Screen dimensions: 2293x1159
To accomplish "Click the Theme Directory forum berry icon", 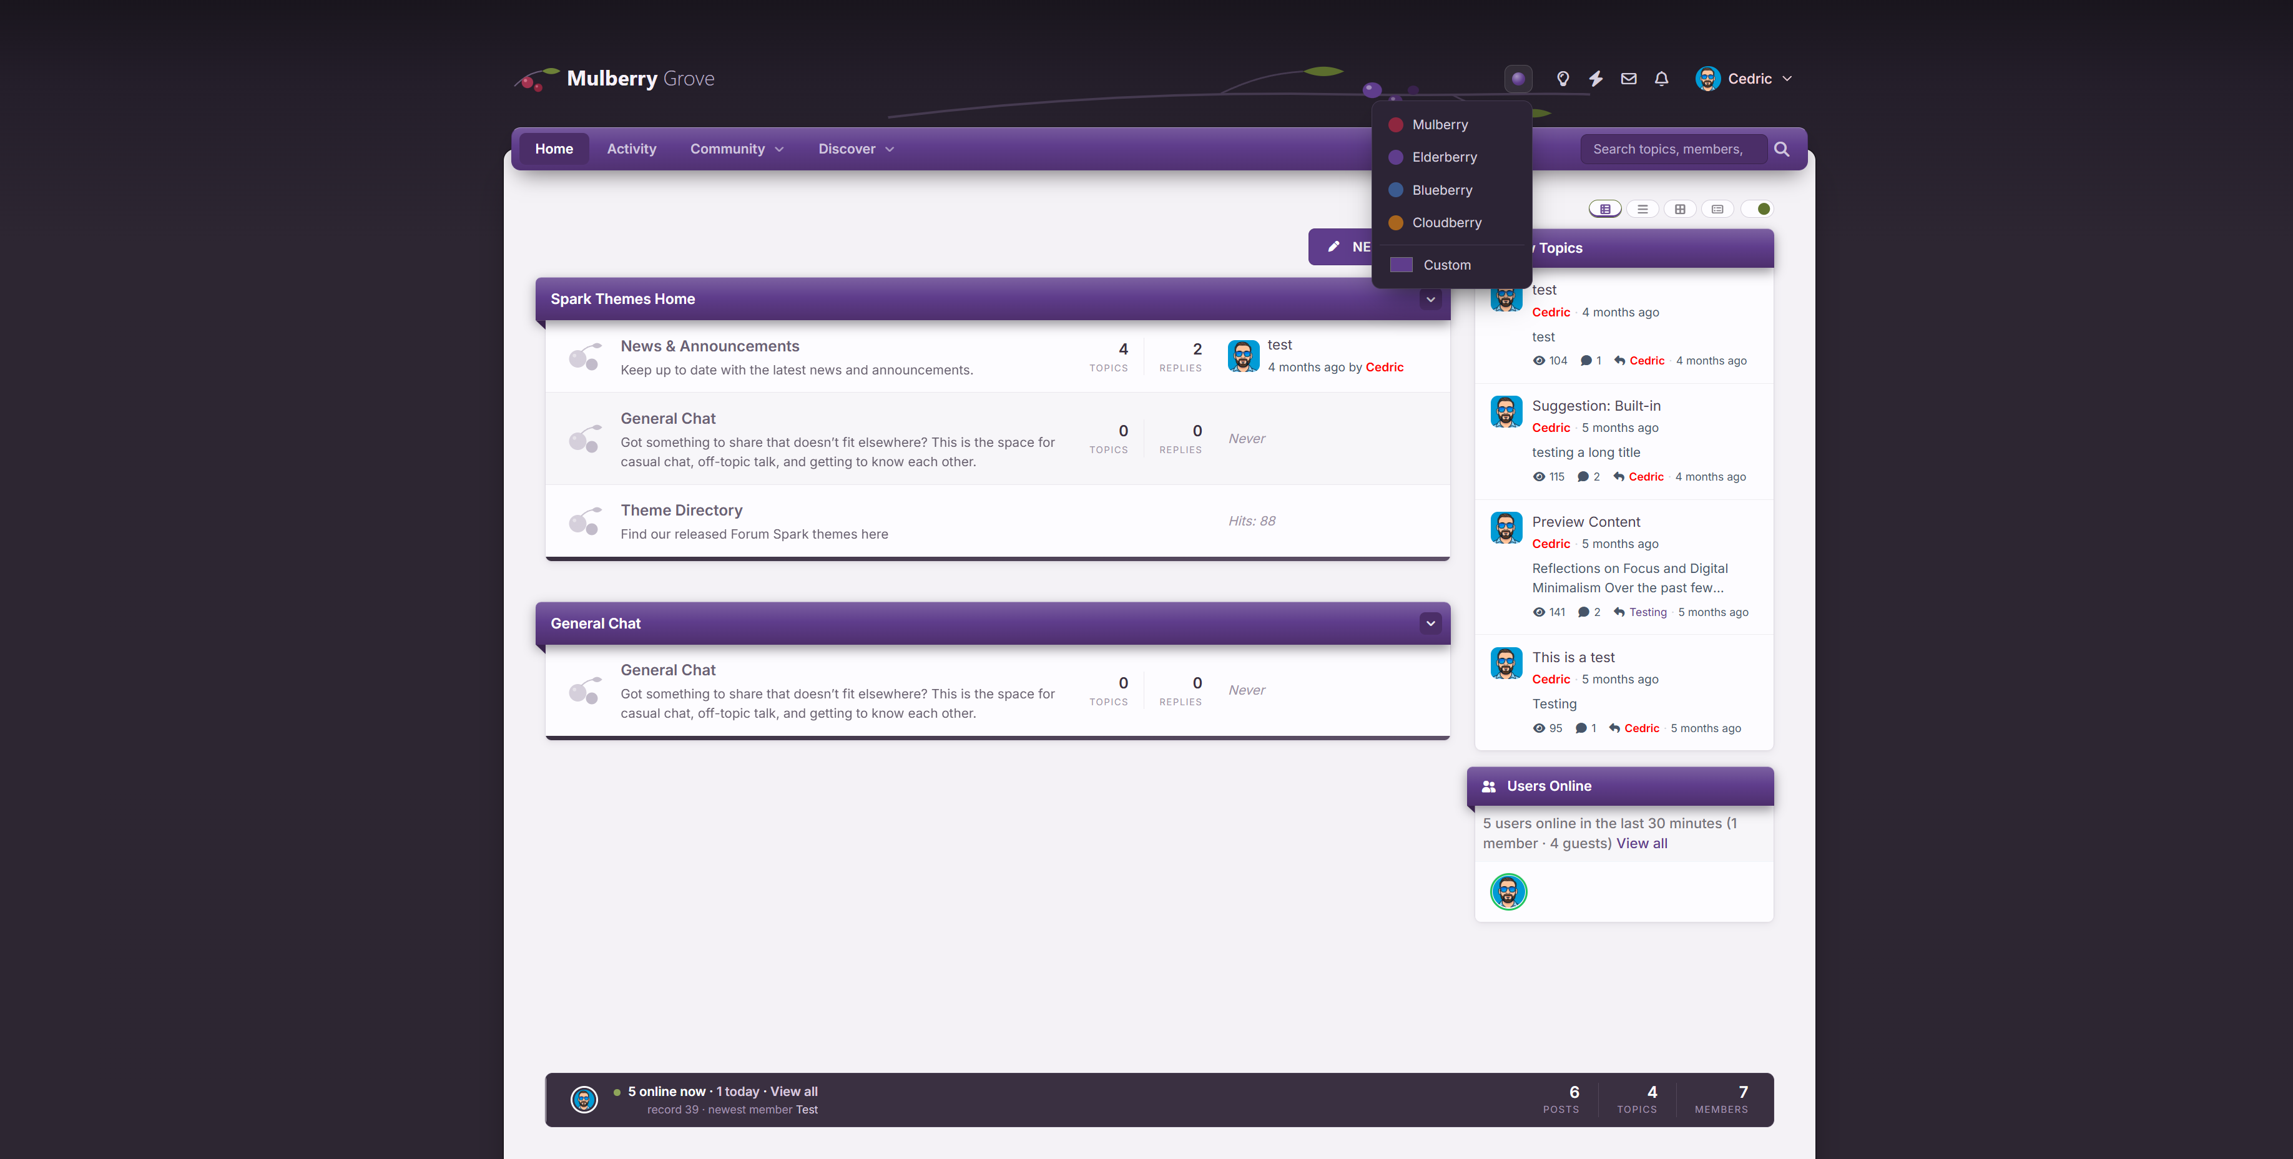I will (x=585, y=521).
